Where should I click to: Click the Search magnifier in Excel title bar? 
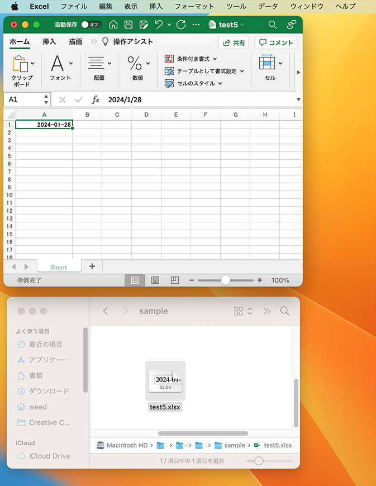coord(273,25)
